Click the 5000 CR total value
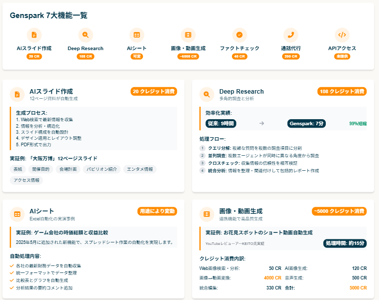 [358, 288]
